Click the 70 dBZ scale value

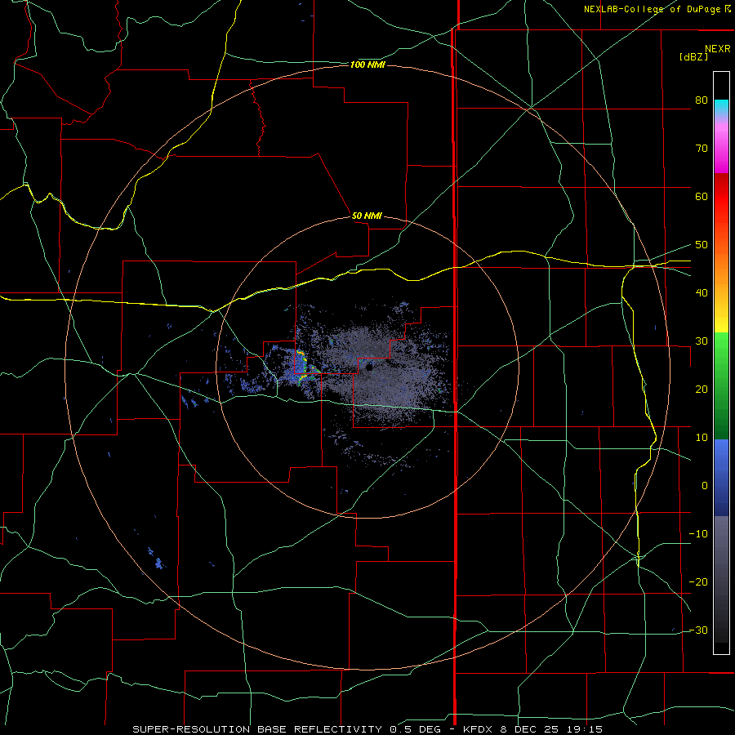click(702, 148)
